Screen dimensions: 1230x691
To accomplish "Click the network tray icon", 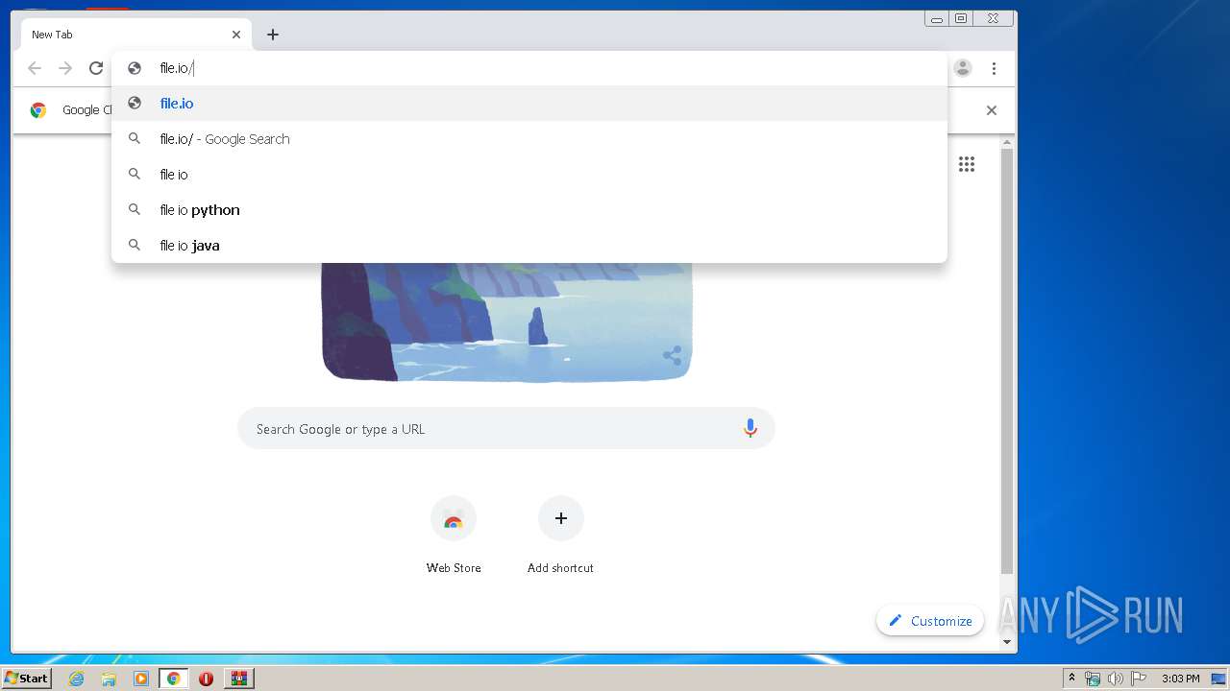I will (x=1093, y=679).
